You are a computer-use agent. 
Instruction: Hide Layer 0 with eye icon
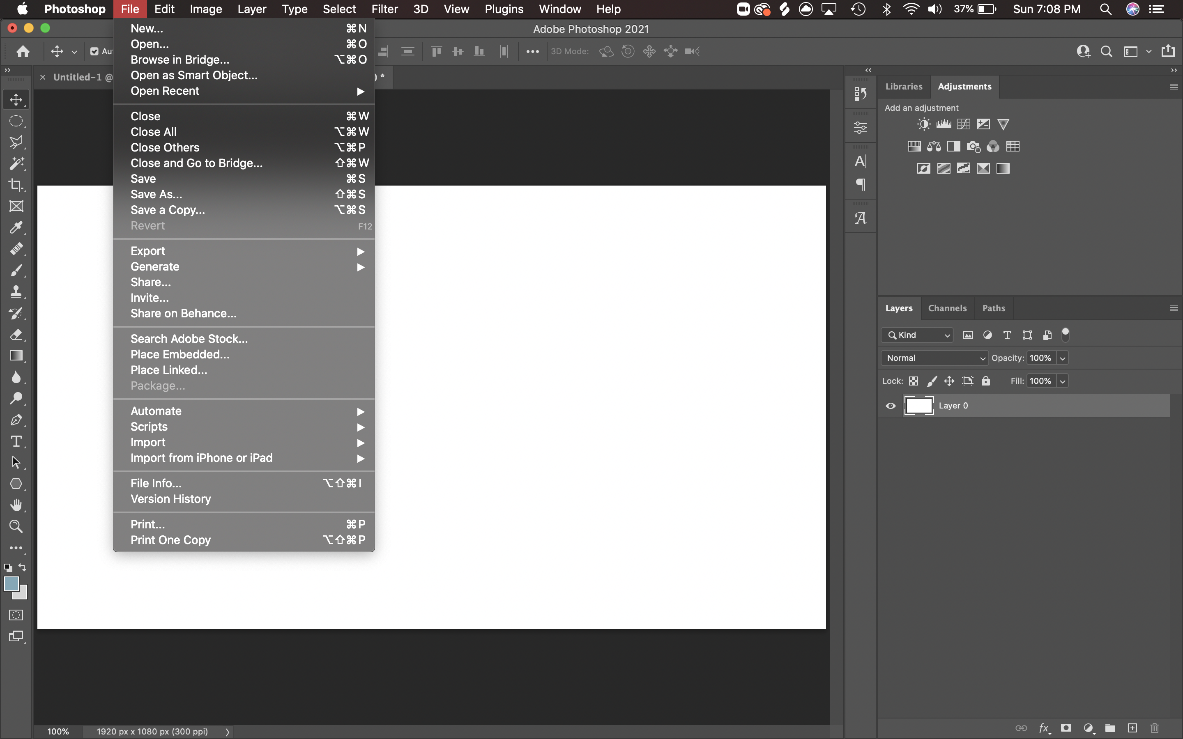891,406
